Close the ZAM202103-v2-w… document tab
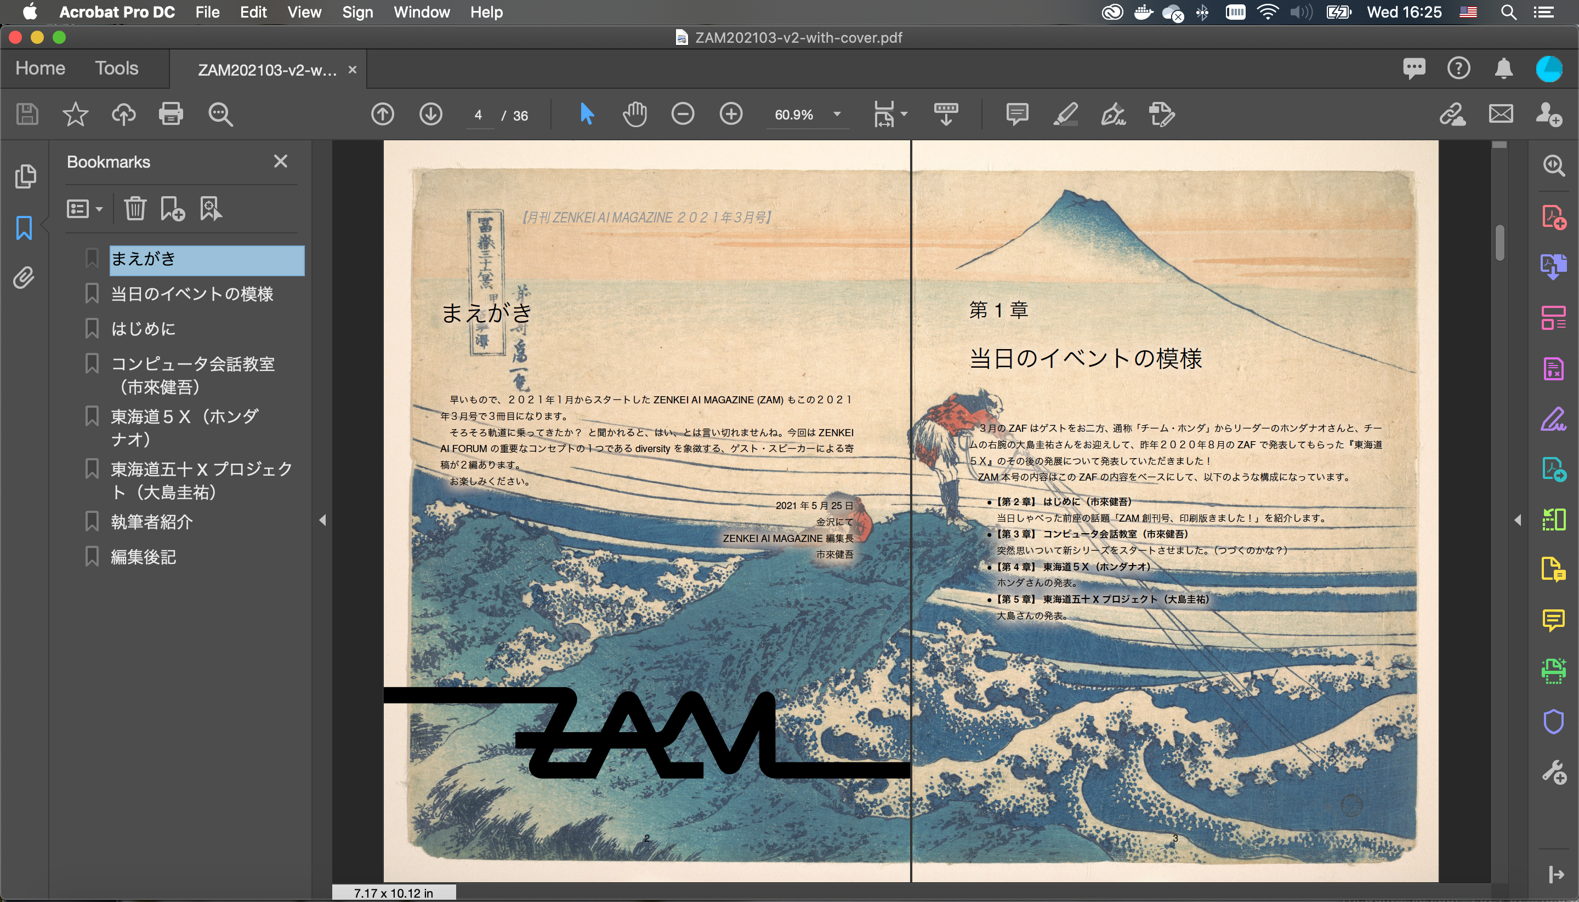1579x902 pixels. pos(352,70)
